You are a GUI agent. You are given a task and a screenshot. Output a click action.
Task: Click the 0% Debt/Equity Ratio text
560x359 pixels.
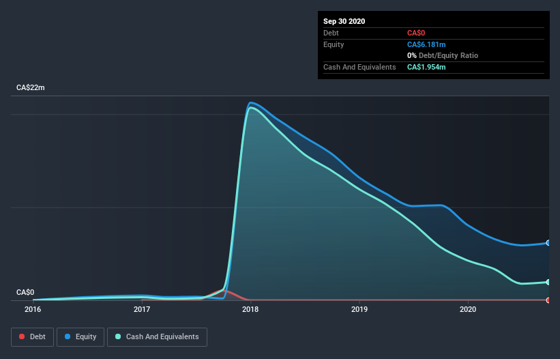443,56
